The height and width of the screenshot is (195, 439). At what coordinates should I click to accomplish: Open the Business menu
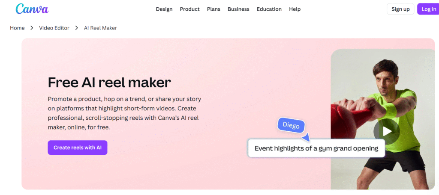pyautogui.click(x=238, y=9)
